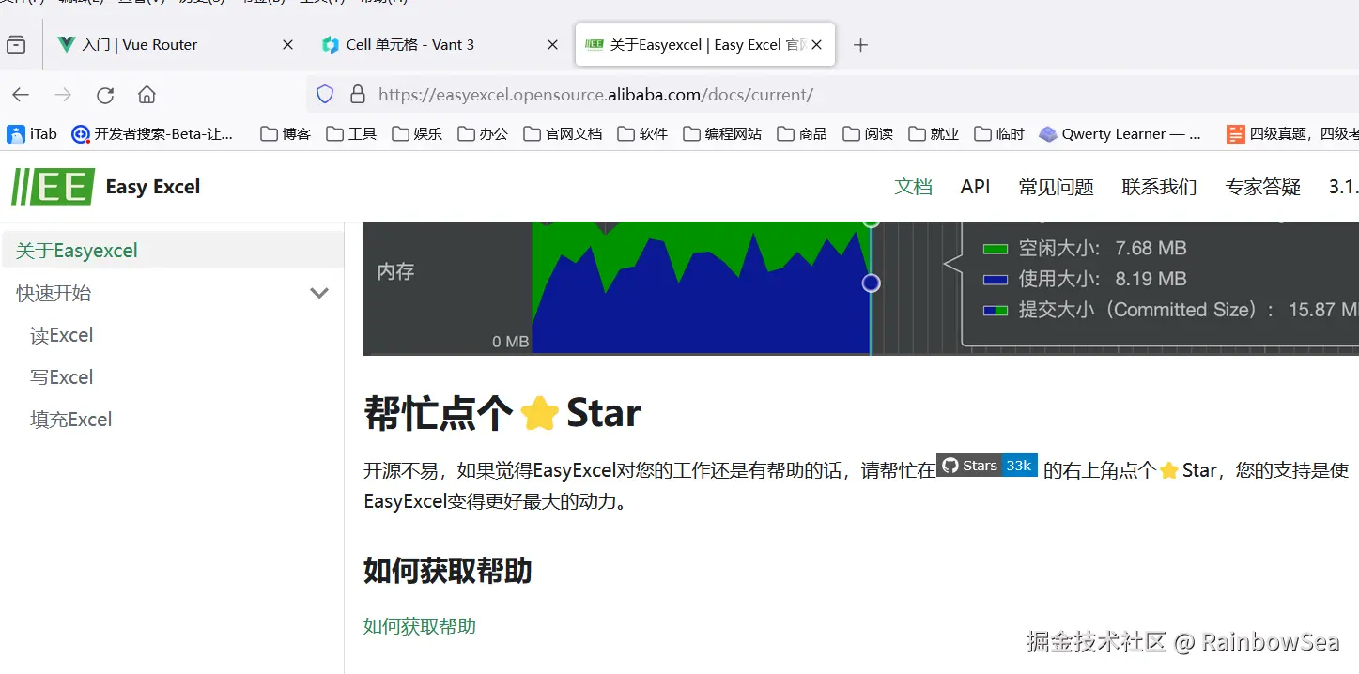Close the Vant 3 tab
Screen dimensions: 1359x674
(x=553, y=44)
